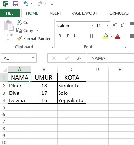
Task: Expand the Name Box dropdown arrow
Action: (x=33, y=58)
